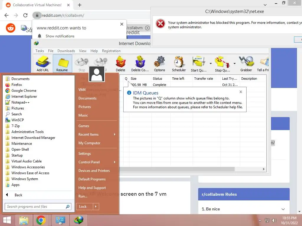Click the Stop Queue toolbar icon
The width and height of the screenshot is (302, 226).
tap(222, 64)
